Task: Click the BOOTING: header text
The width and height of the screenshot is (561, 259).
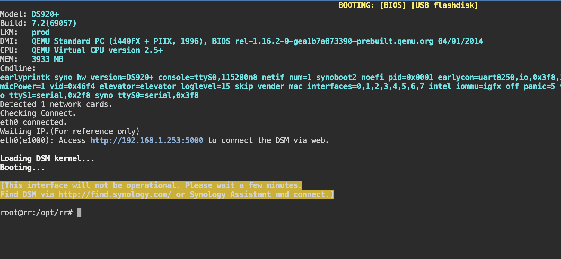Action: [x=357, y=5]
